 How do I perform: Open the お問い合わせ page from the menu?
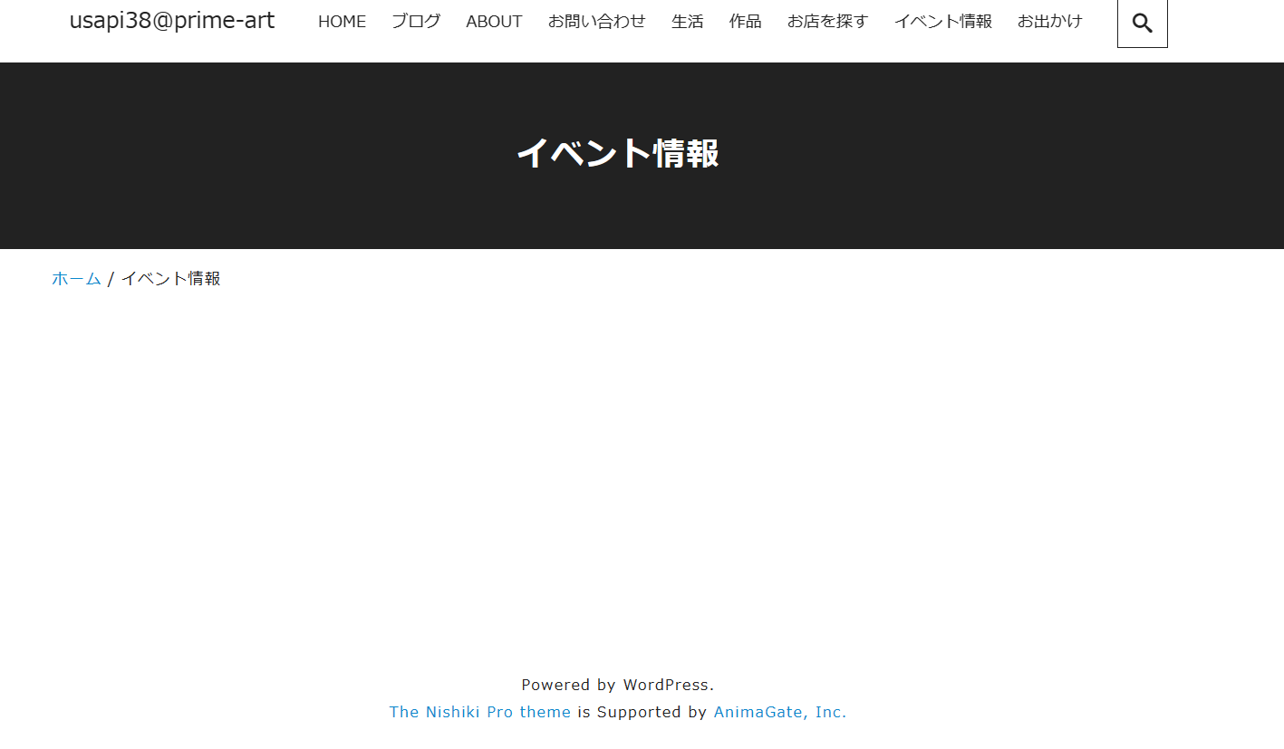[x=597, y=22]
